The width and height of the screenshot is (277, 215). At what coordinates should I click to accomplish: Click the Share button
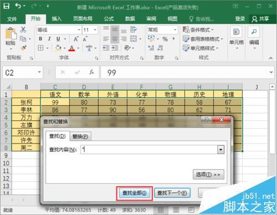[x=260, y=19]
